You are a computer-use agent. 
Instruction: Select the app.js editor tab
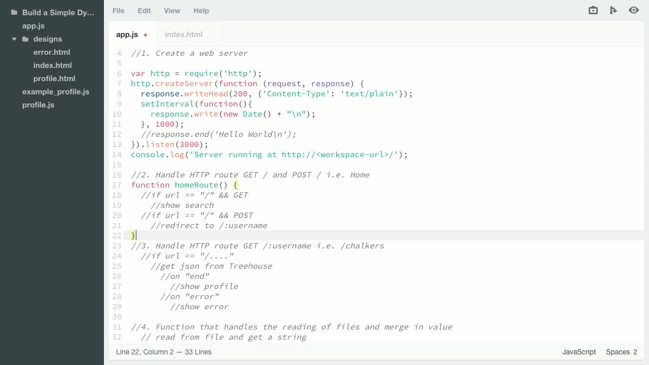click(127, 34)
